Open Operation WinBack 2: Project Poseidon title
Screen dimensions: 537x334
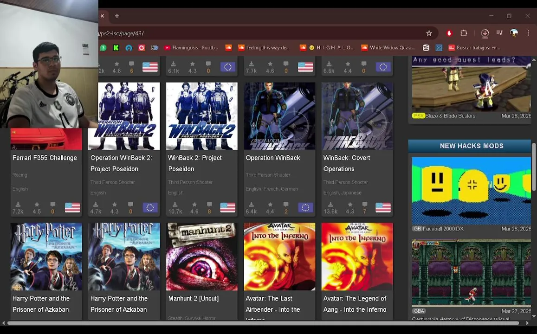(121, 163)
